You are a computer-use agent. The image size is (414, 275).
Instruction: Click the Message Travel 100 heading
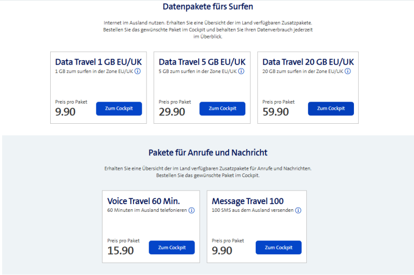tap(248, 201)
